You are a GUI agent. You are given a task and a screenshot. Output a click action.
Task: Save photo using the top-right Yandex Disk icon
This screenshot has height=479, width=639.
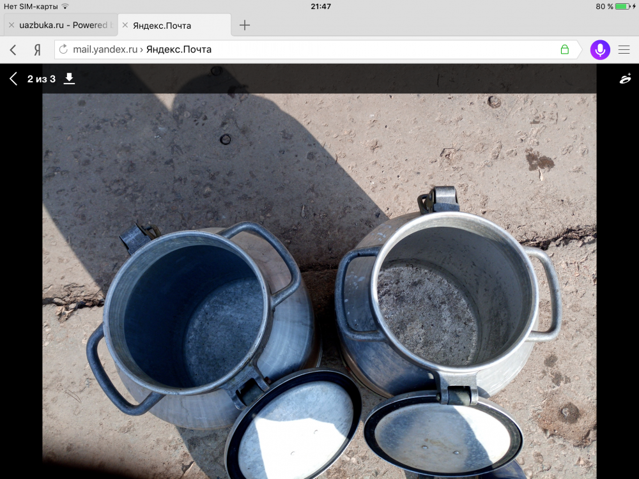tap(625, 79)
